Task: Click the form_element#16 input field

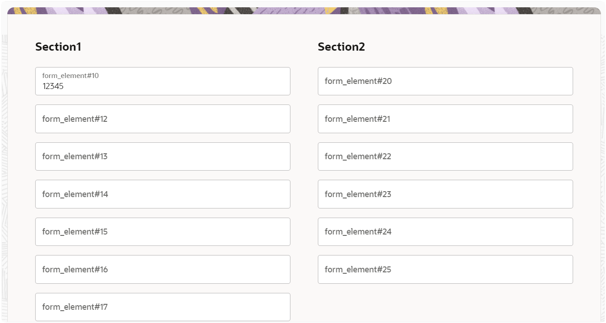Action: (163, 269)
